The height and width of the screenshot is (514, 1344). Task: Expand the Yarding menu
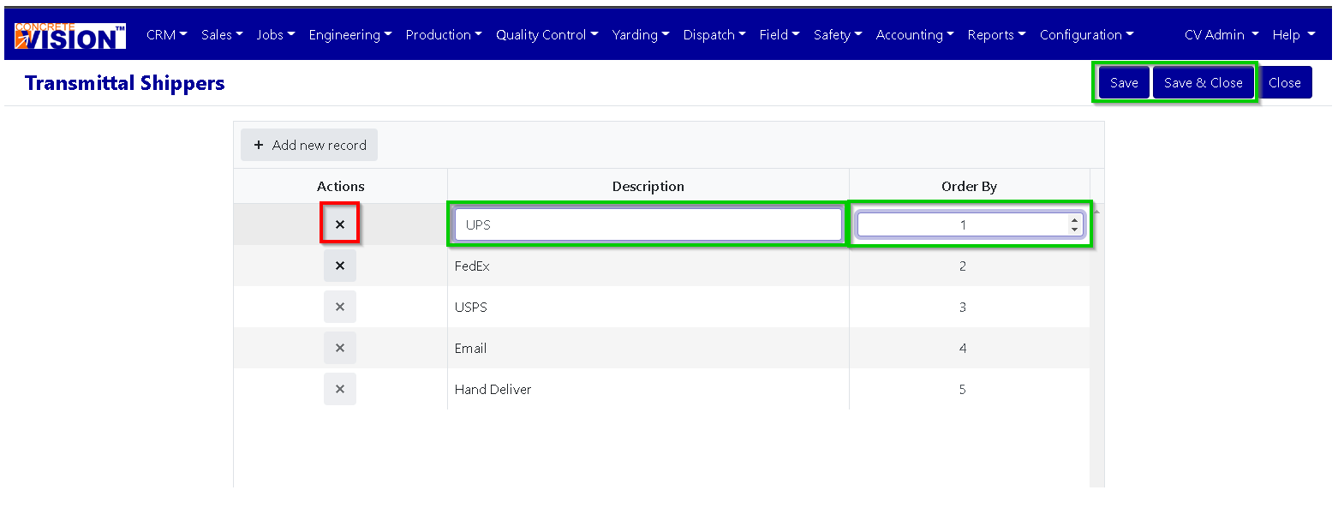641,35
